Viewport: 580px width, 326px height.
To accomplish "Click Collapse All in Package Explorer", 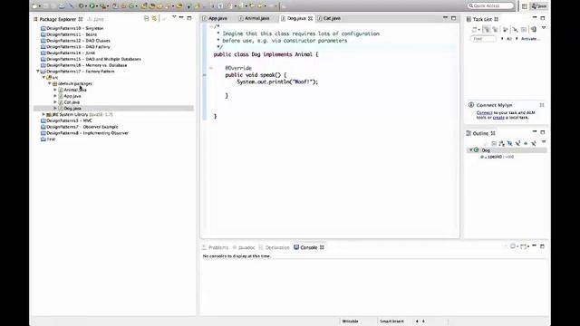I will (147, 18).
